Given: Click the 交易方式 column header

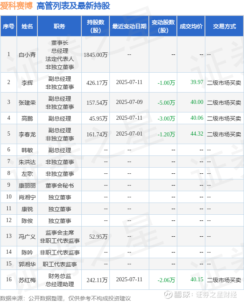Looking at the screenshot, I should [224, 26].
